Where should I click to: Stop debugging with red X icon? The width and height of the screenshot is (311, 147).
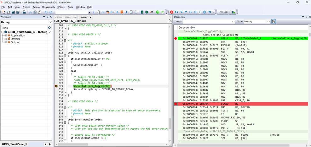click(x=172, y=12)
